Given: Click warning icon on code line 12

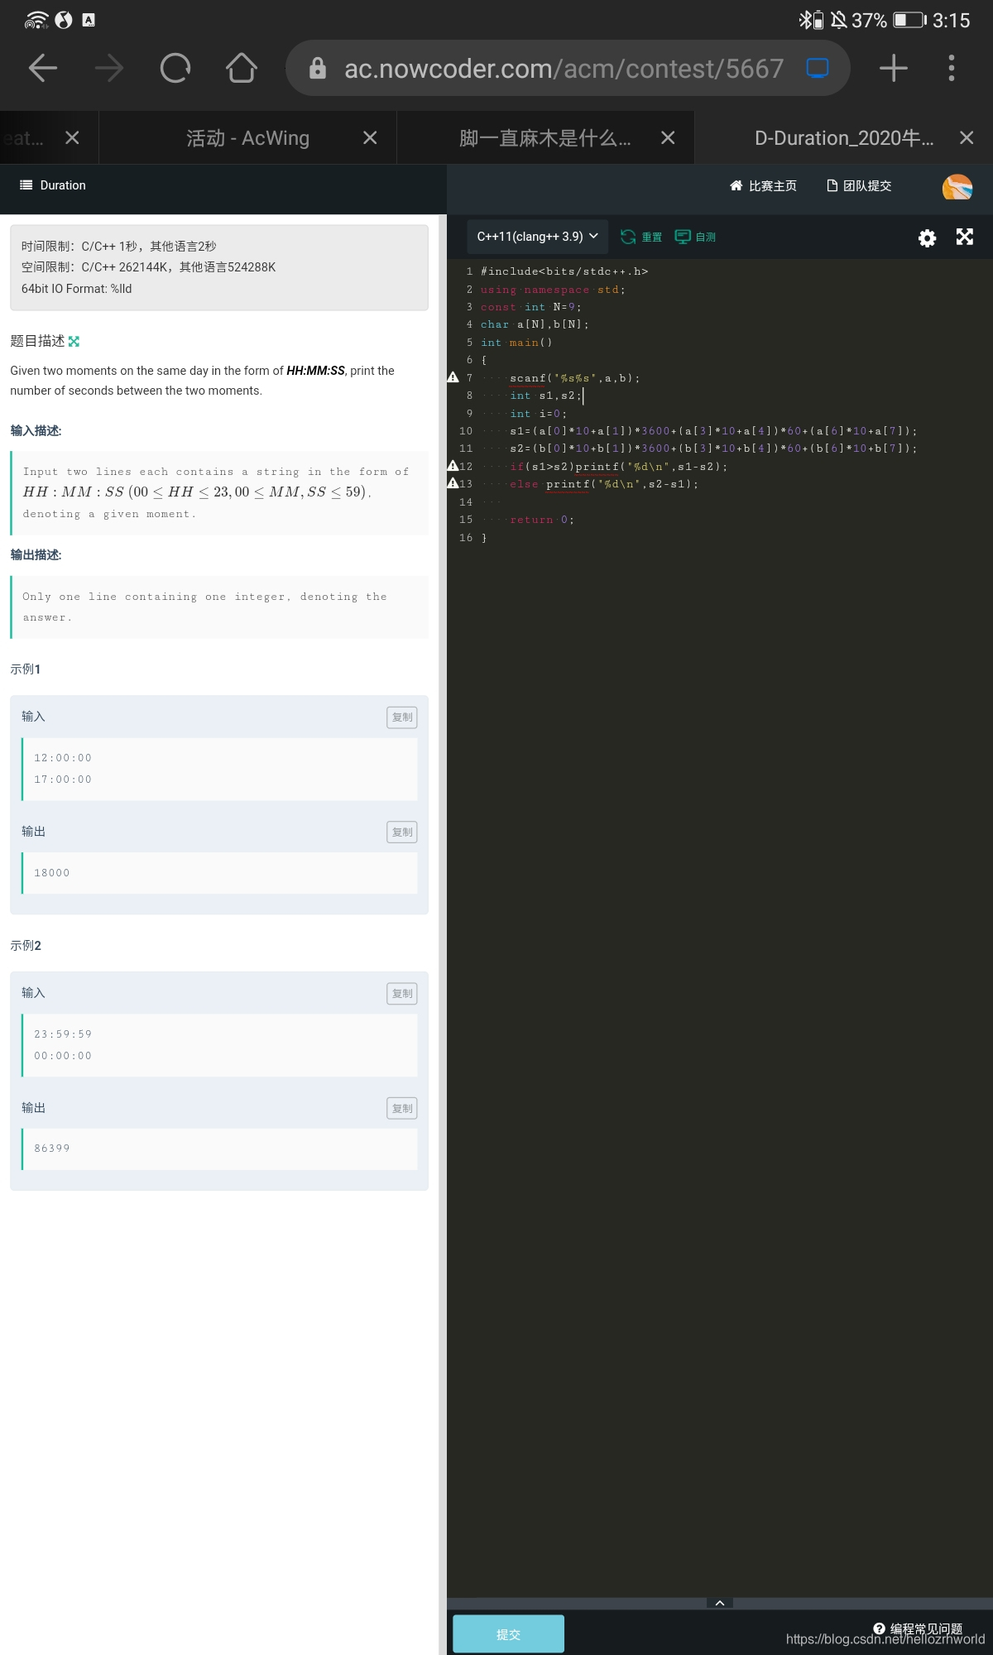Looking at the screenshot, I should point(453,466).
